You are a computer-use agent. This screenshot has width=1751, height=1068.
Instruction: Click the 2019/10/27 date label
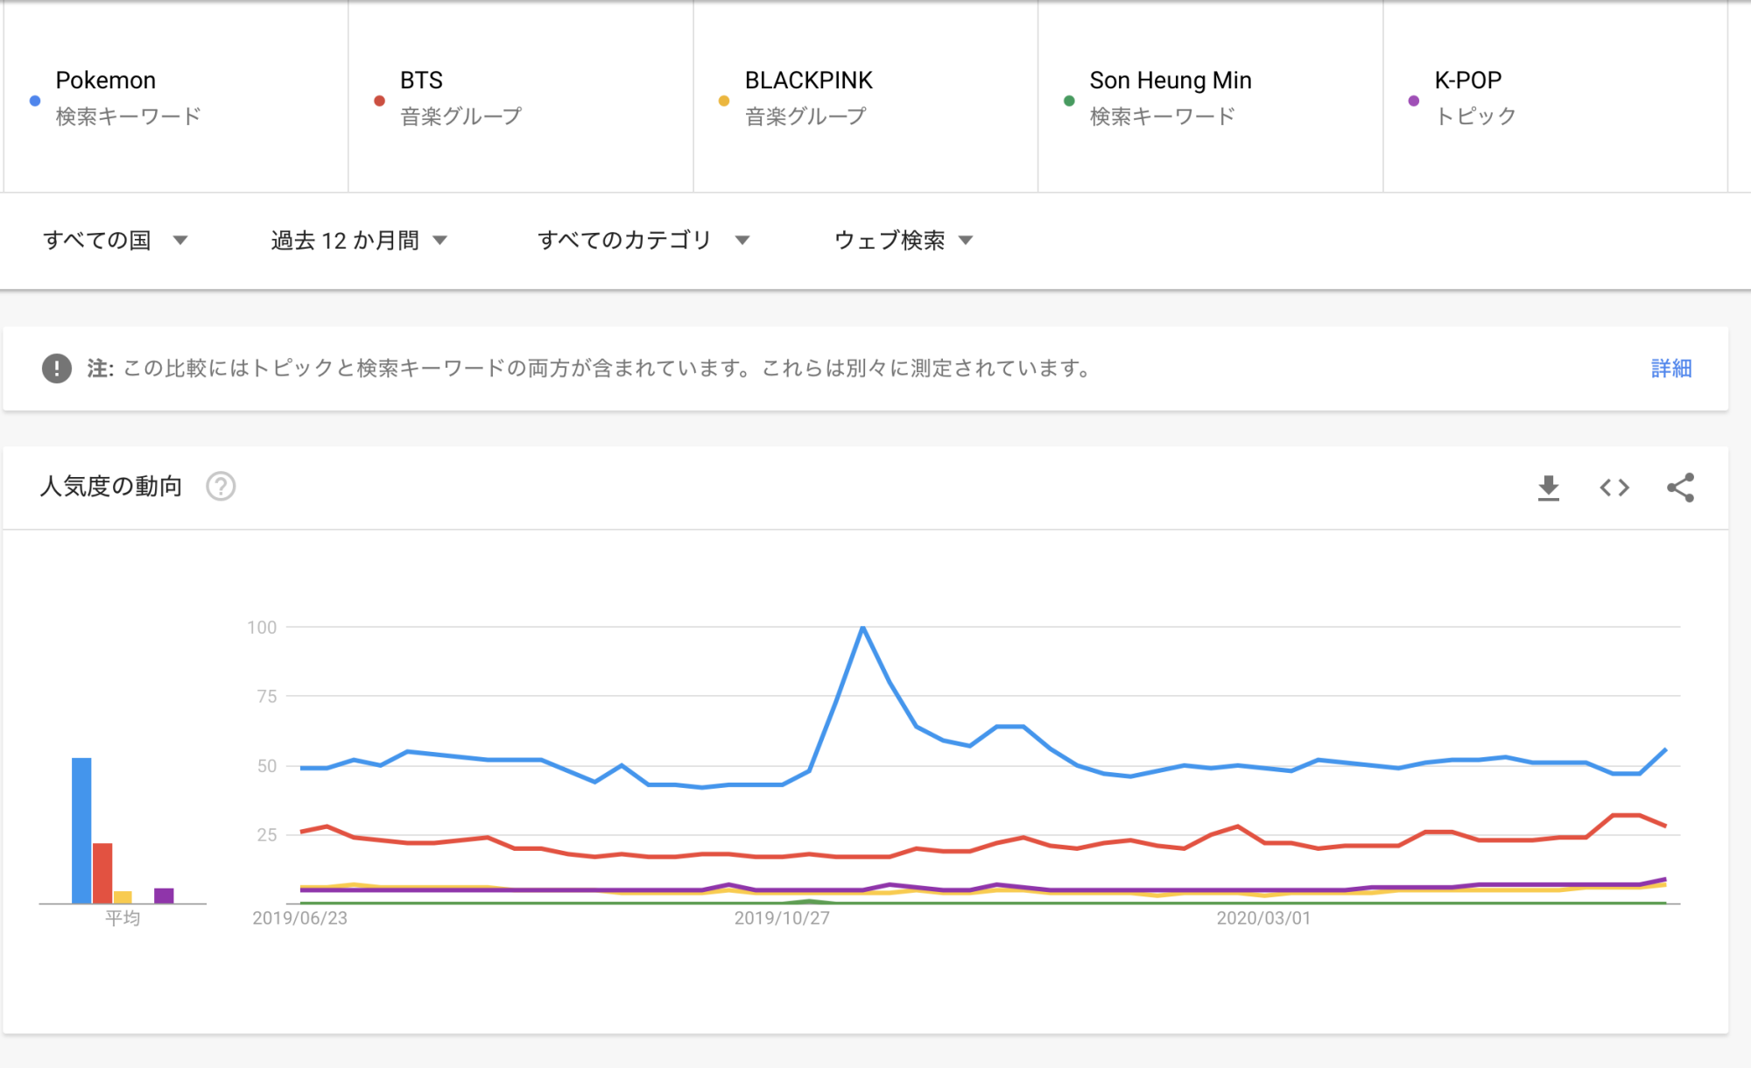pyautogui.click(x=782, y=918)
